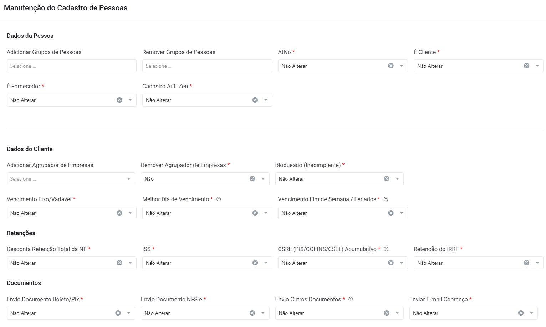Viewport: 546px width, 327px height.
Task: Clear the Enviar E-mail Cobrança selection
Action: point(521,313)
